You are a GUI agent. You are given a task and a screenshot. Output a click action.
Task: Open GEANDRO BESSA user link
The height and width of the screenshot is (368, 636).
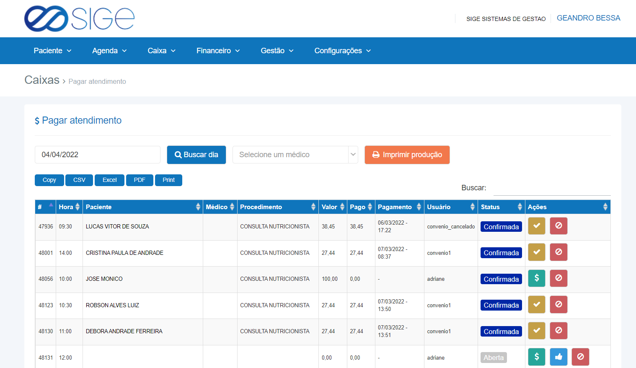(588, 18)
